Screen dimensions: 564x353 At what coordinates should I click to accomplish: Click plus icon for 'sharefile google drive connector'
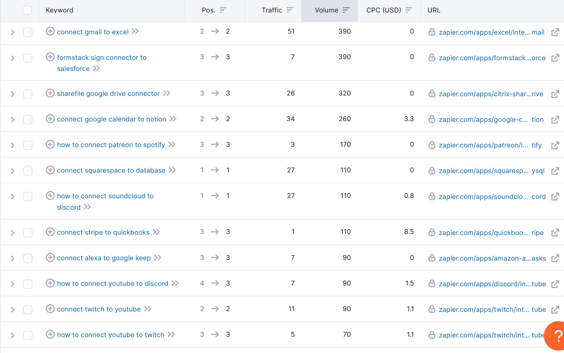click(50, 93)
